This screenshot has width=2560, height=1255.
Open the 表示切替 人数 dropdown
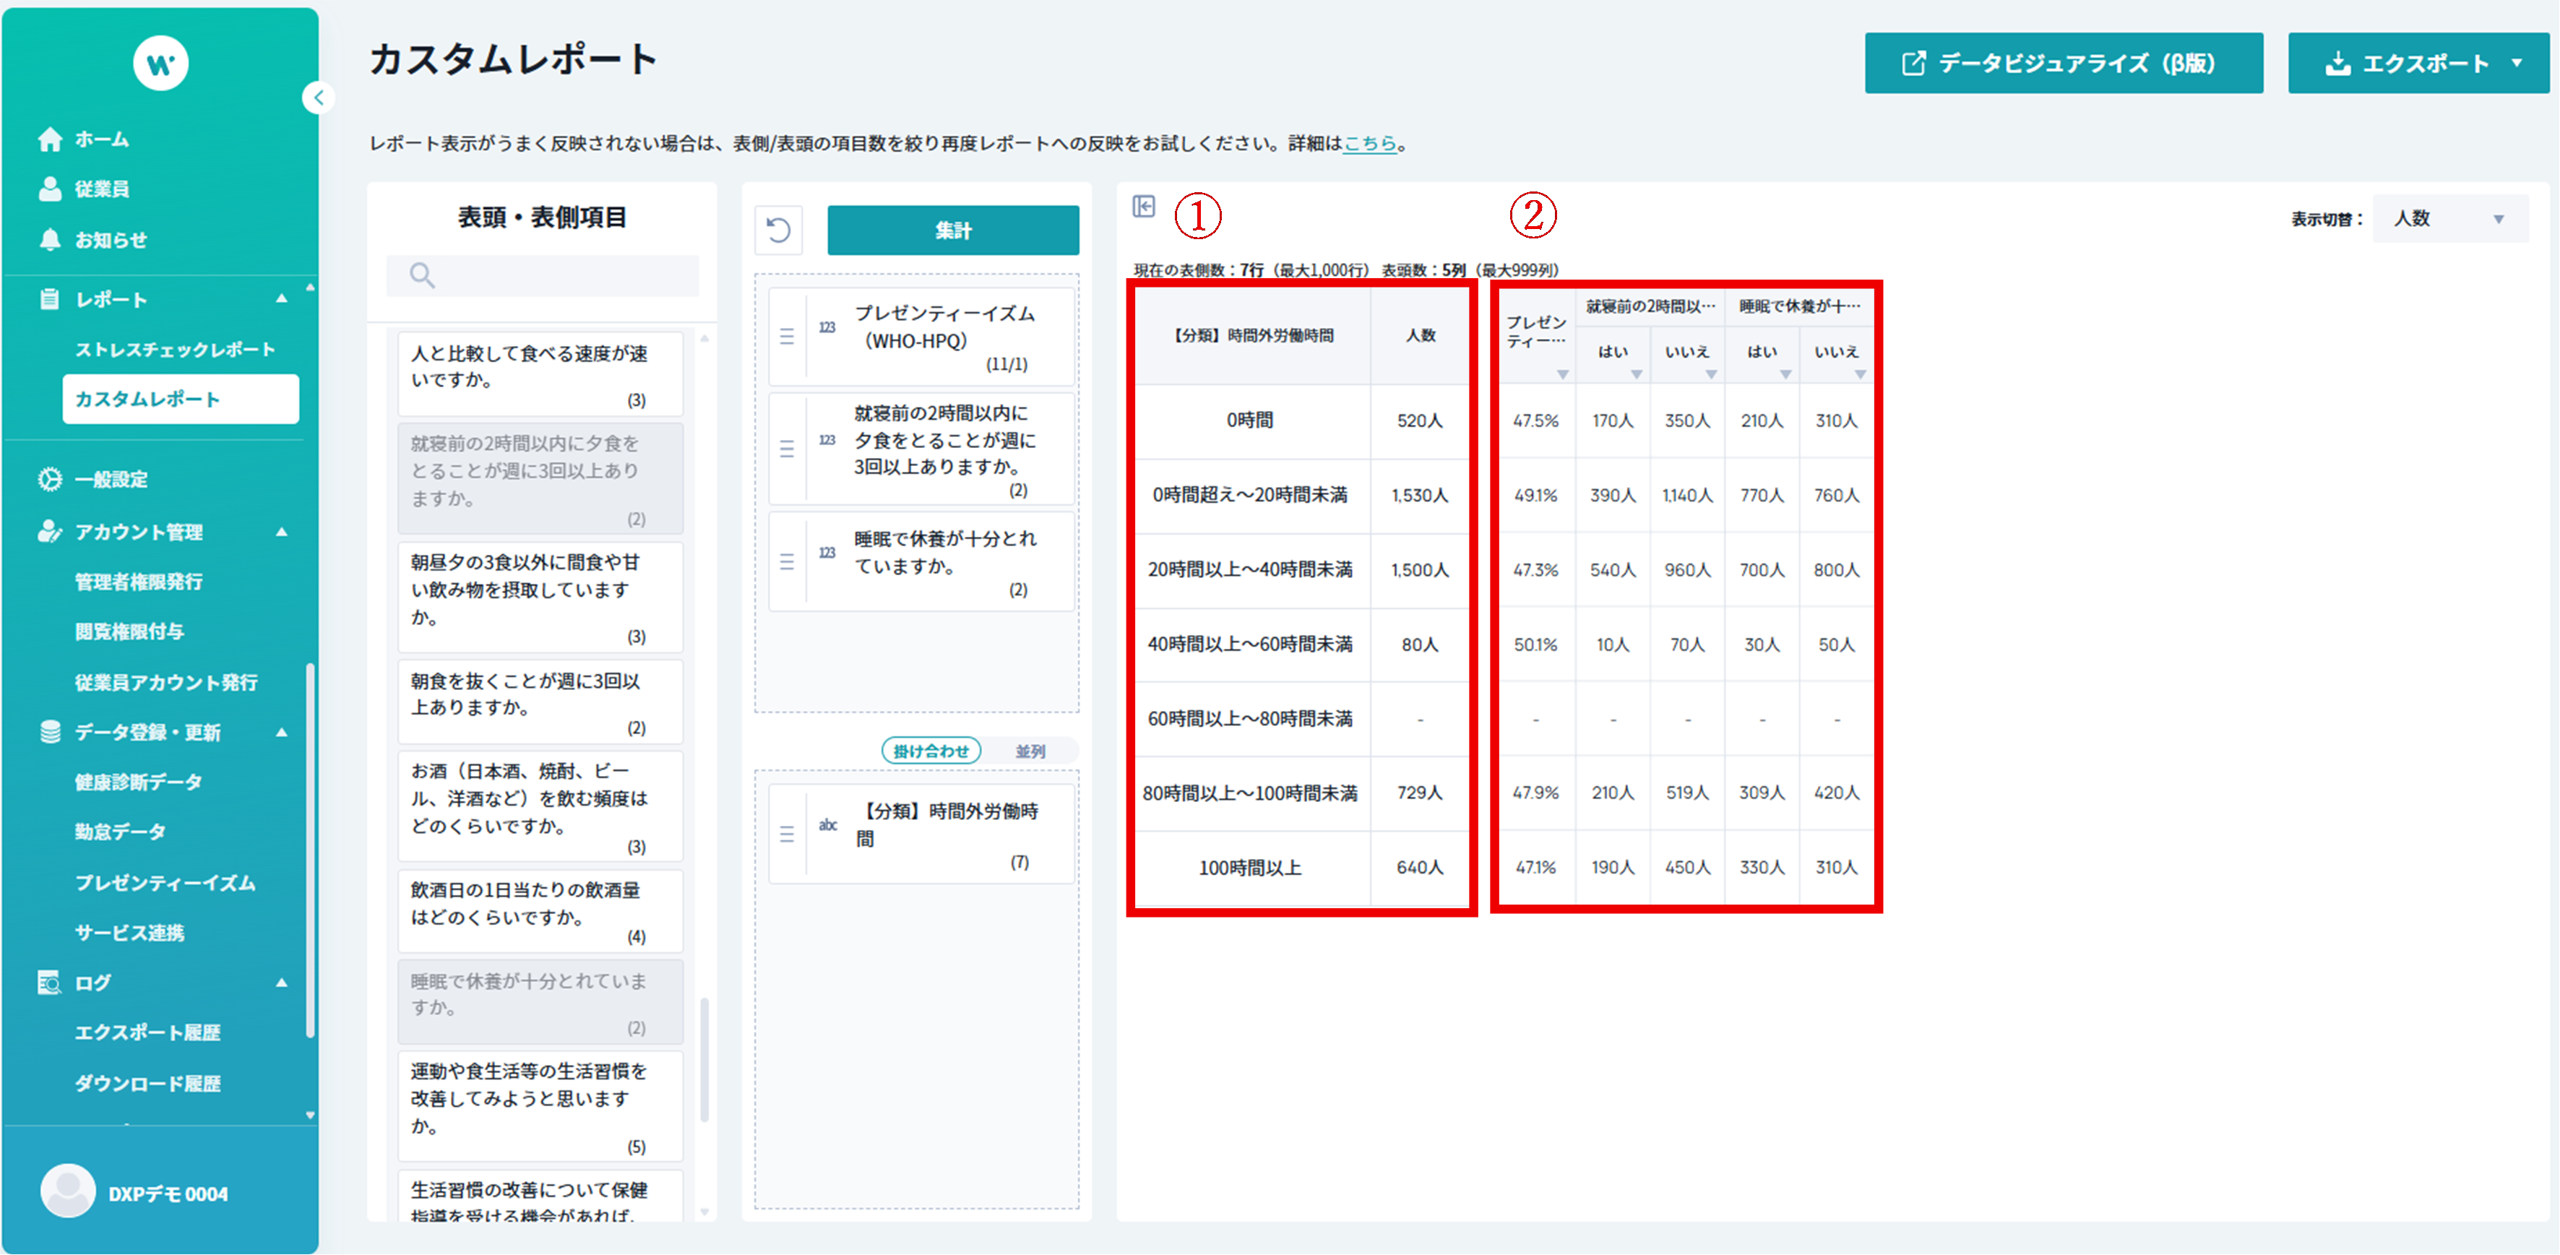[x=2449, y=219]
